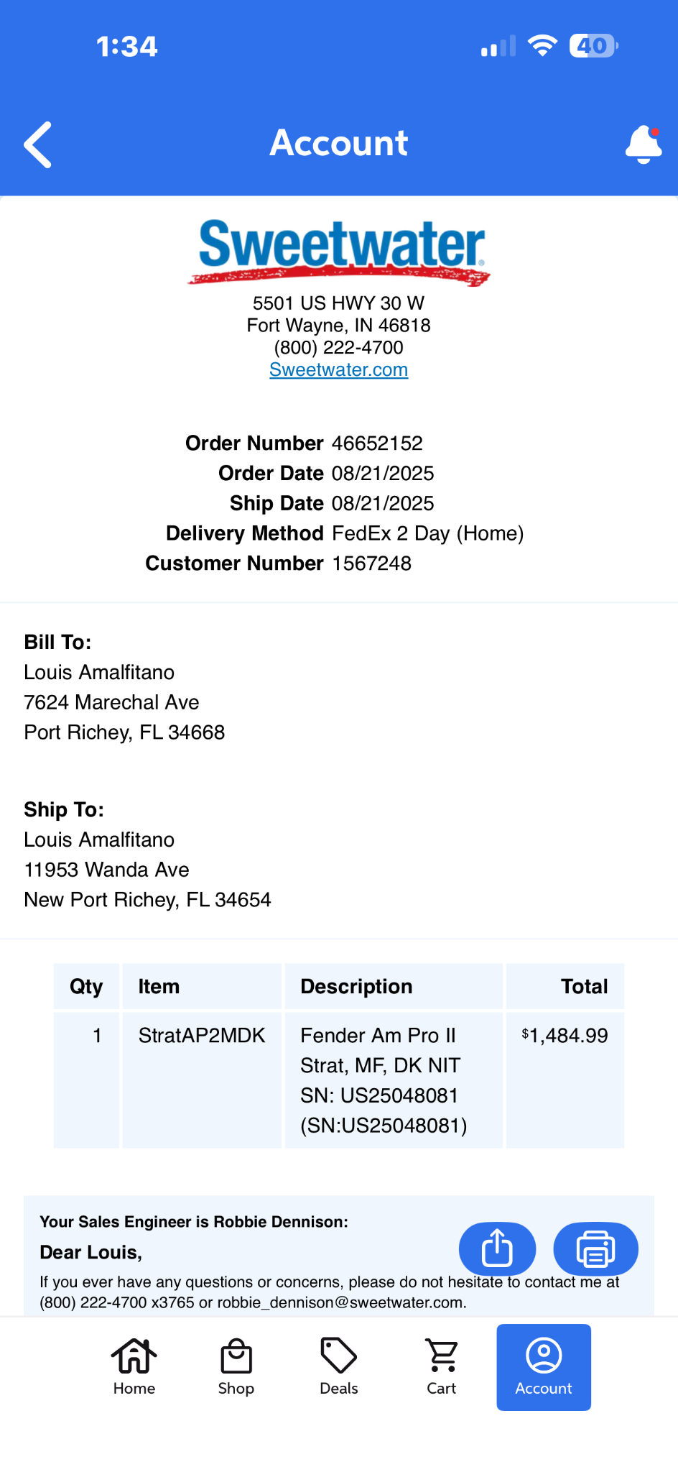Tap the order number 46652152
Screen dimensions: 678x1472
[378, 443]
